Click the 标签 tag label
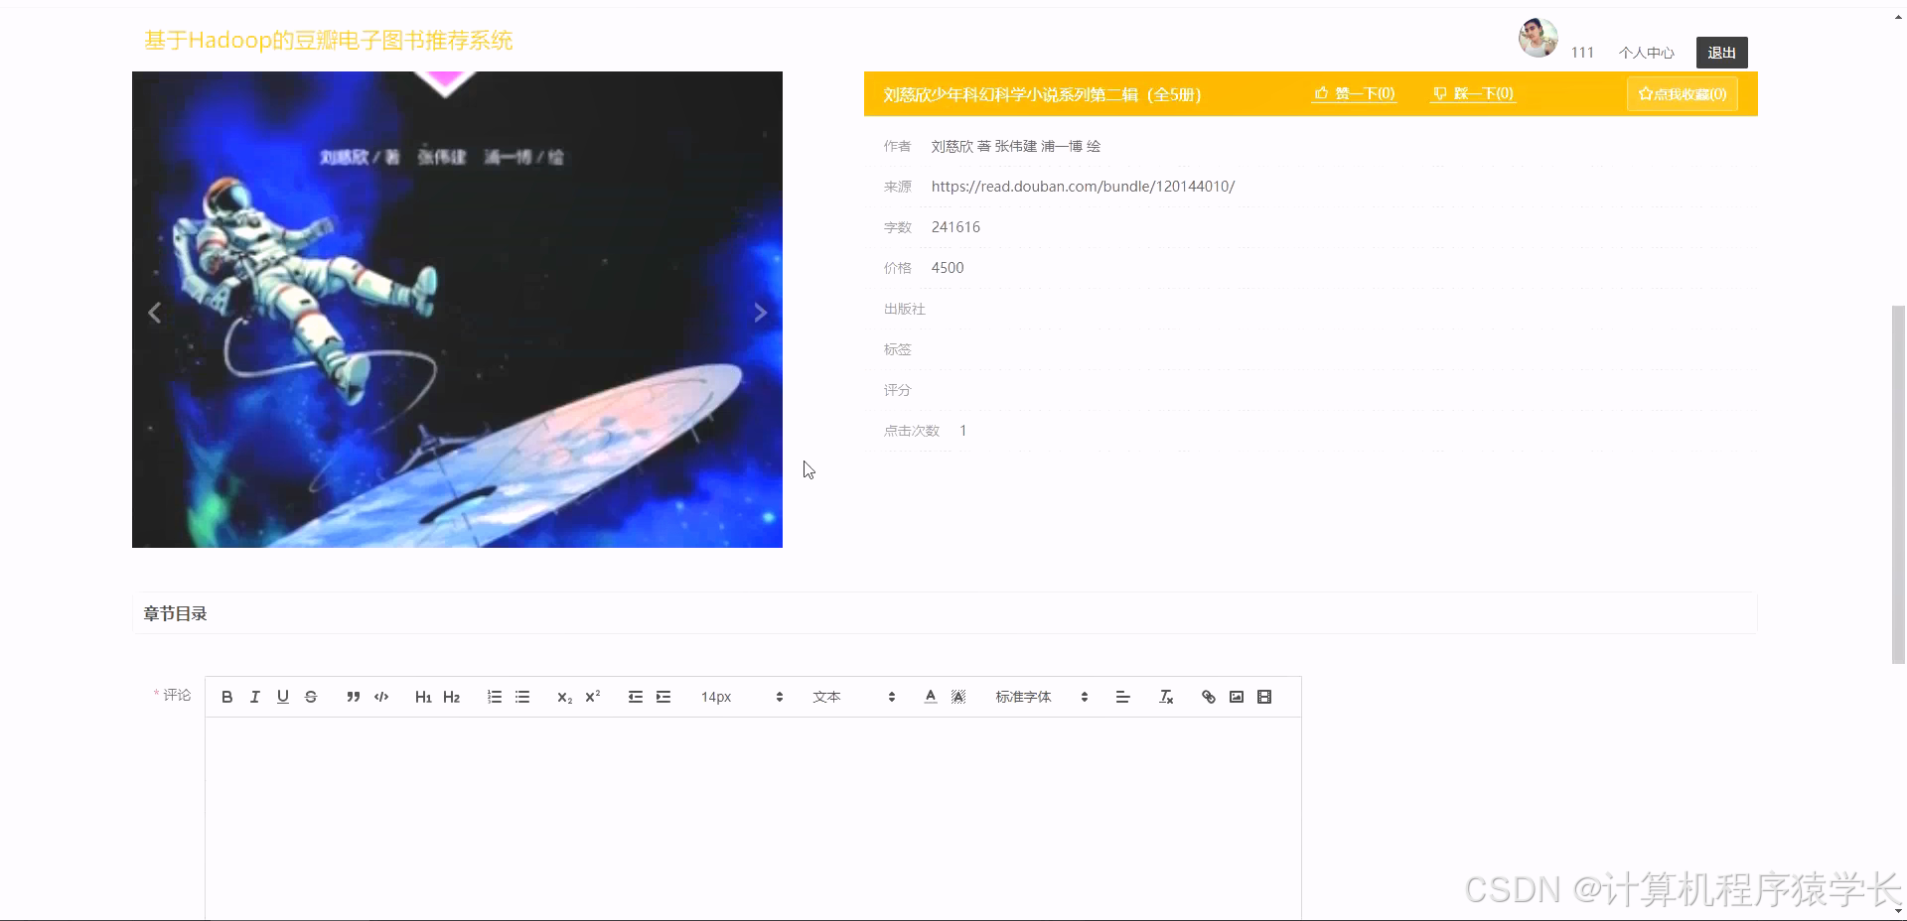The width and height of the screenshot is (1907, 921). click(897, 349)
